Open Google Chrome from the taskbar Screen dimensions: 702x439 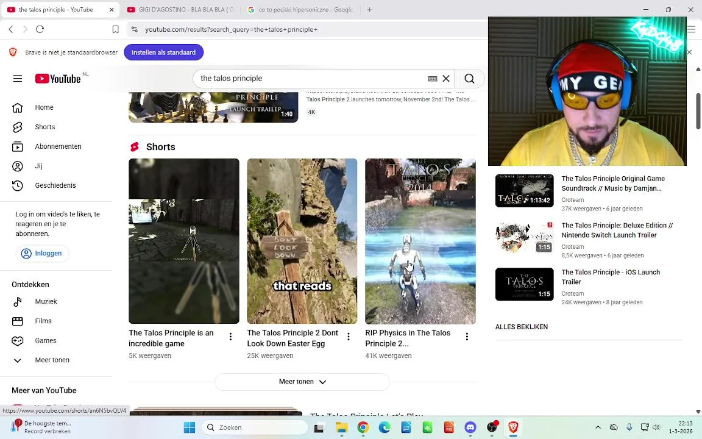click(363, 428)
